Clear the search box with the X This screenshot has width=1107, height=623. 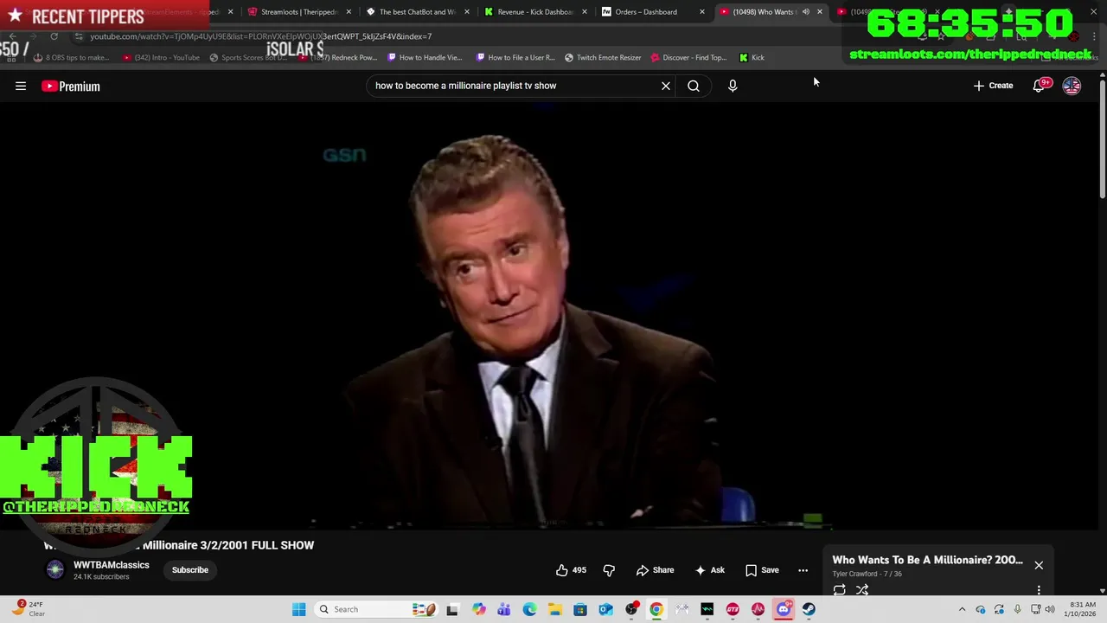666,86
